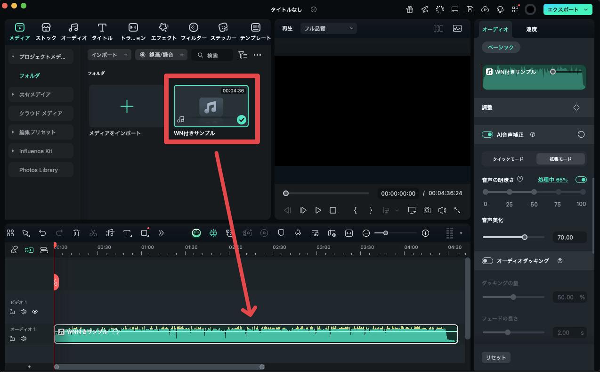Toggle the AI音声補正 switch
This screenshot has width=600, height=372.
487,134
